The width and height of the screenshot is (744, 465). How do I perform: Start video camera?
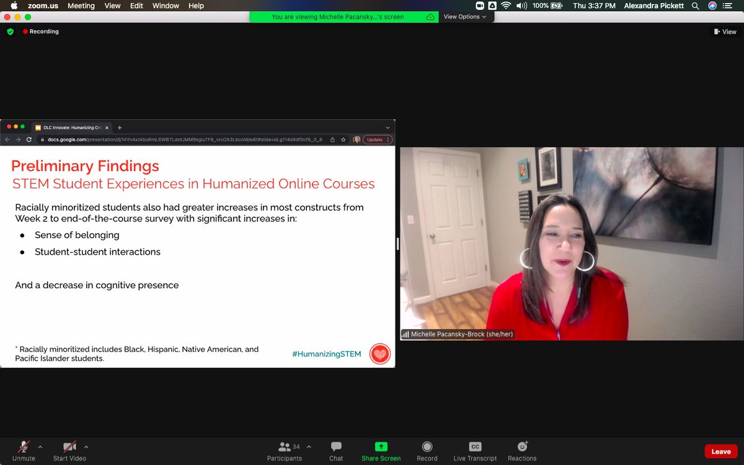69,451
